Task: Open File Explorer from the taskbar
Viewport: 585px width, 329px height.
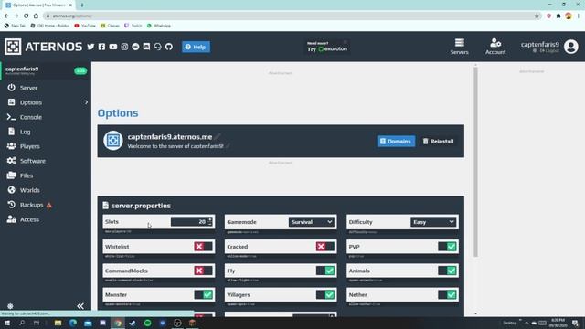Action: click(x=58, y=323)
